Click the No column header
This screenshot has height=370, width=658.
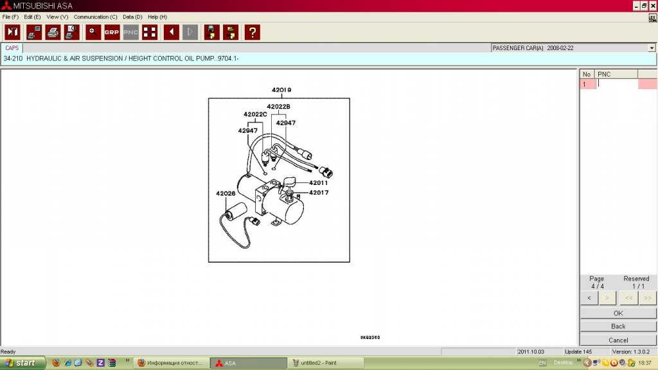[x=587, y=75]
